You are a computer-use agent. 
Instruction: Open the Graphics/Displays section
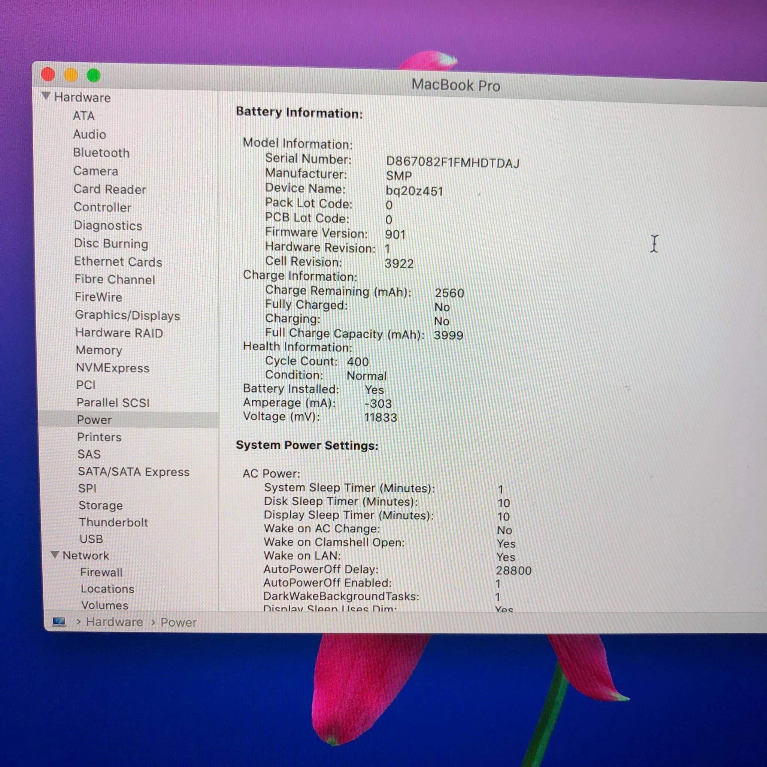point(127,316)
